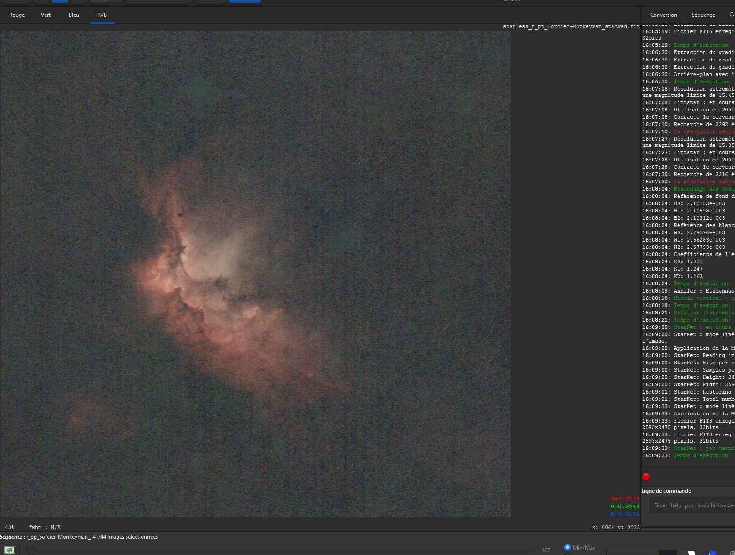Image resolution: width=735 pixels, height=555 pixels.
Task: Click the 'W0: 2.79596e-003' log line
Action: 684,232
